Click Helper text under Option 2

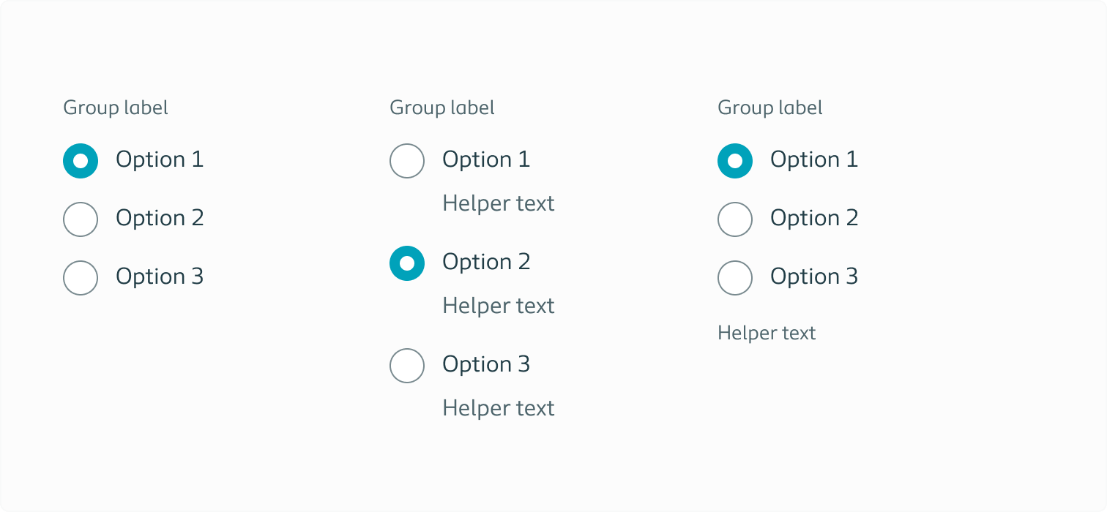[x=499, y=306]
